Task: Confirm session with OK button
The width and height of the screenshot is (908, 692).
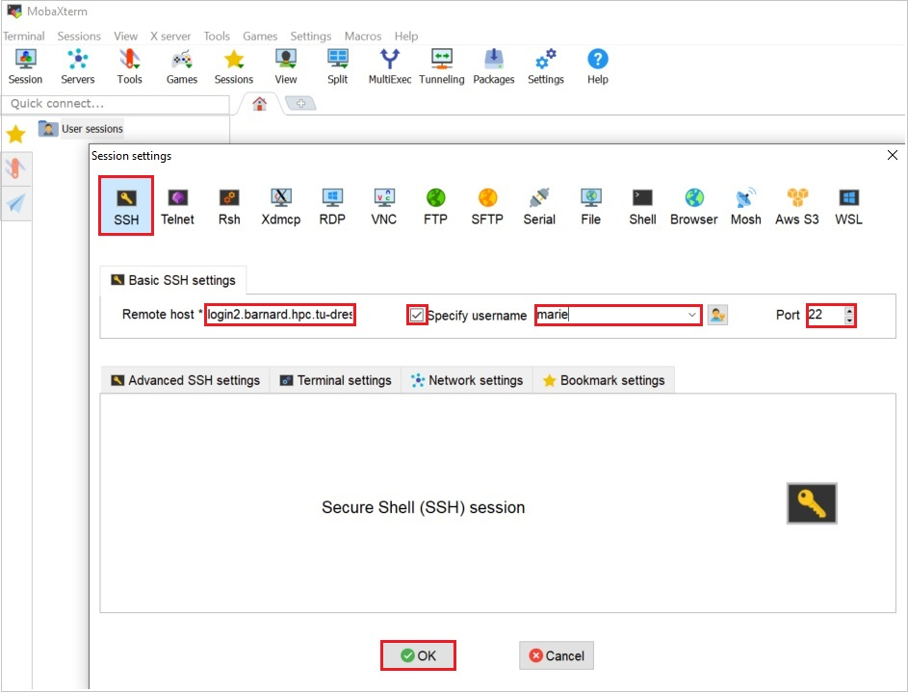Action: click(x=418, y=655)
